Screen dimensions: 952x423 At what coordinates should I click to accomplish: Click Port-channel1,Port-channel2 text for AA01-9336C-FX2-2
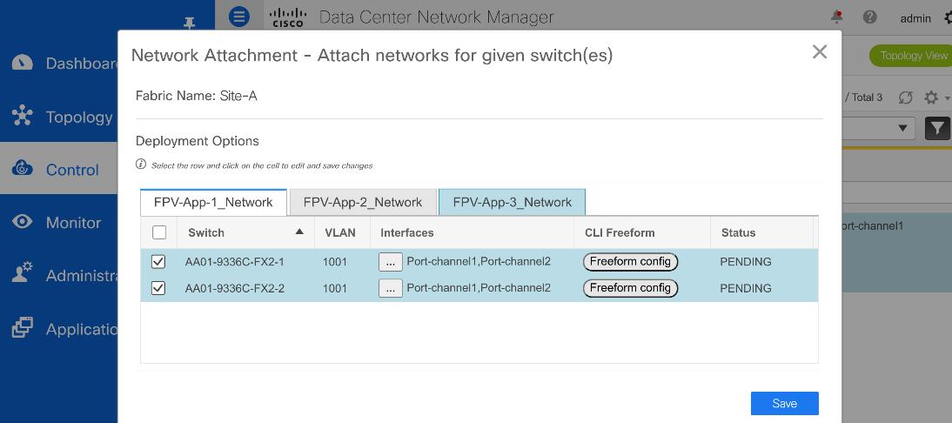(479, 288)
